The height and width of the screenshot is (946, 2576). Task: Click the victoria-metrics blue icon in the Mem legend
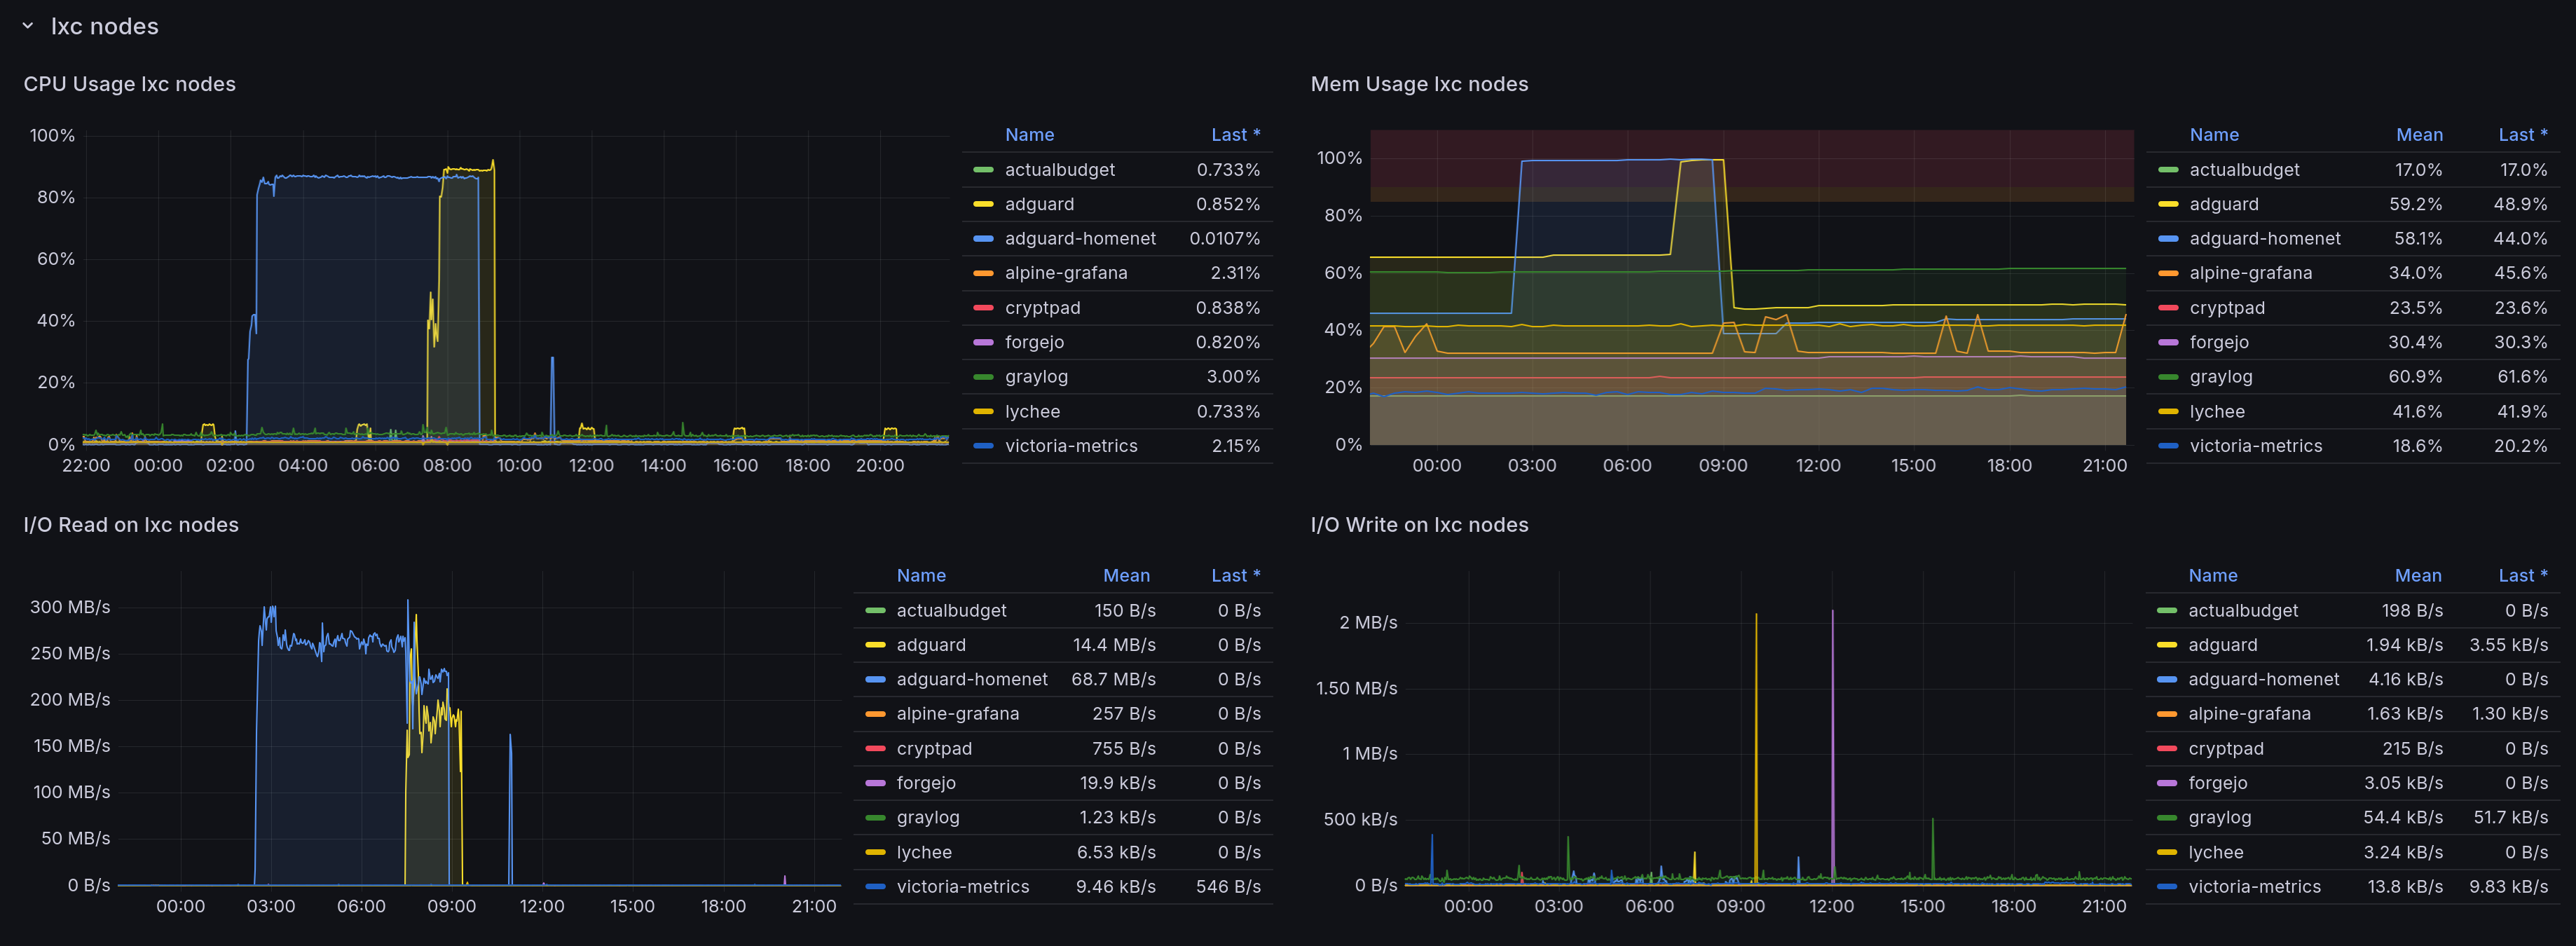point(2167,446)
